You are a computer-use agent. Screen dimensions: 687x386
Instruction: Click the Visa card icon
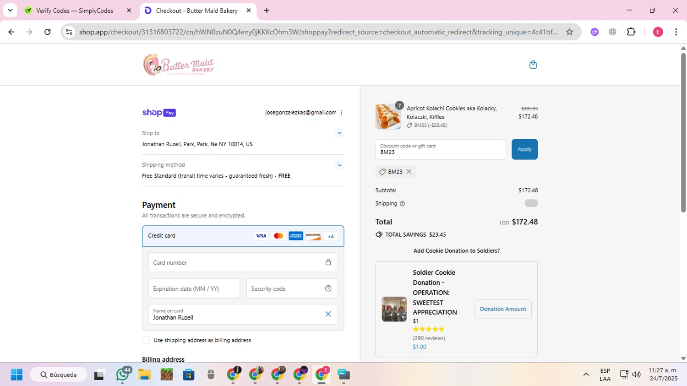pos(261,236)
